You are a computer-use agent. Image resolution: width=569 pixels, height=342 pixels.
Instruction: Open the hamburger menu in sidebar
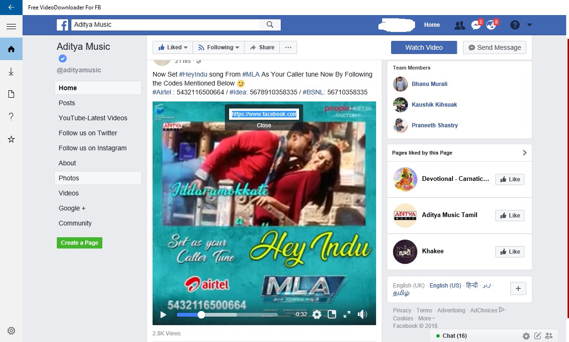[11, 27]
